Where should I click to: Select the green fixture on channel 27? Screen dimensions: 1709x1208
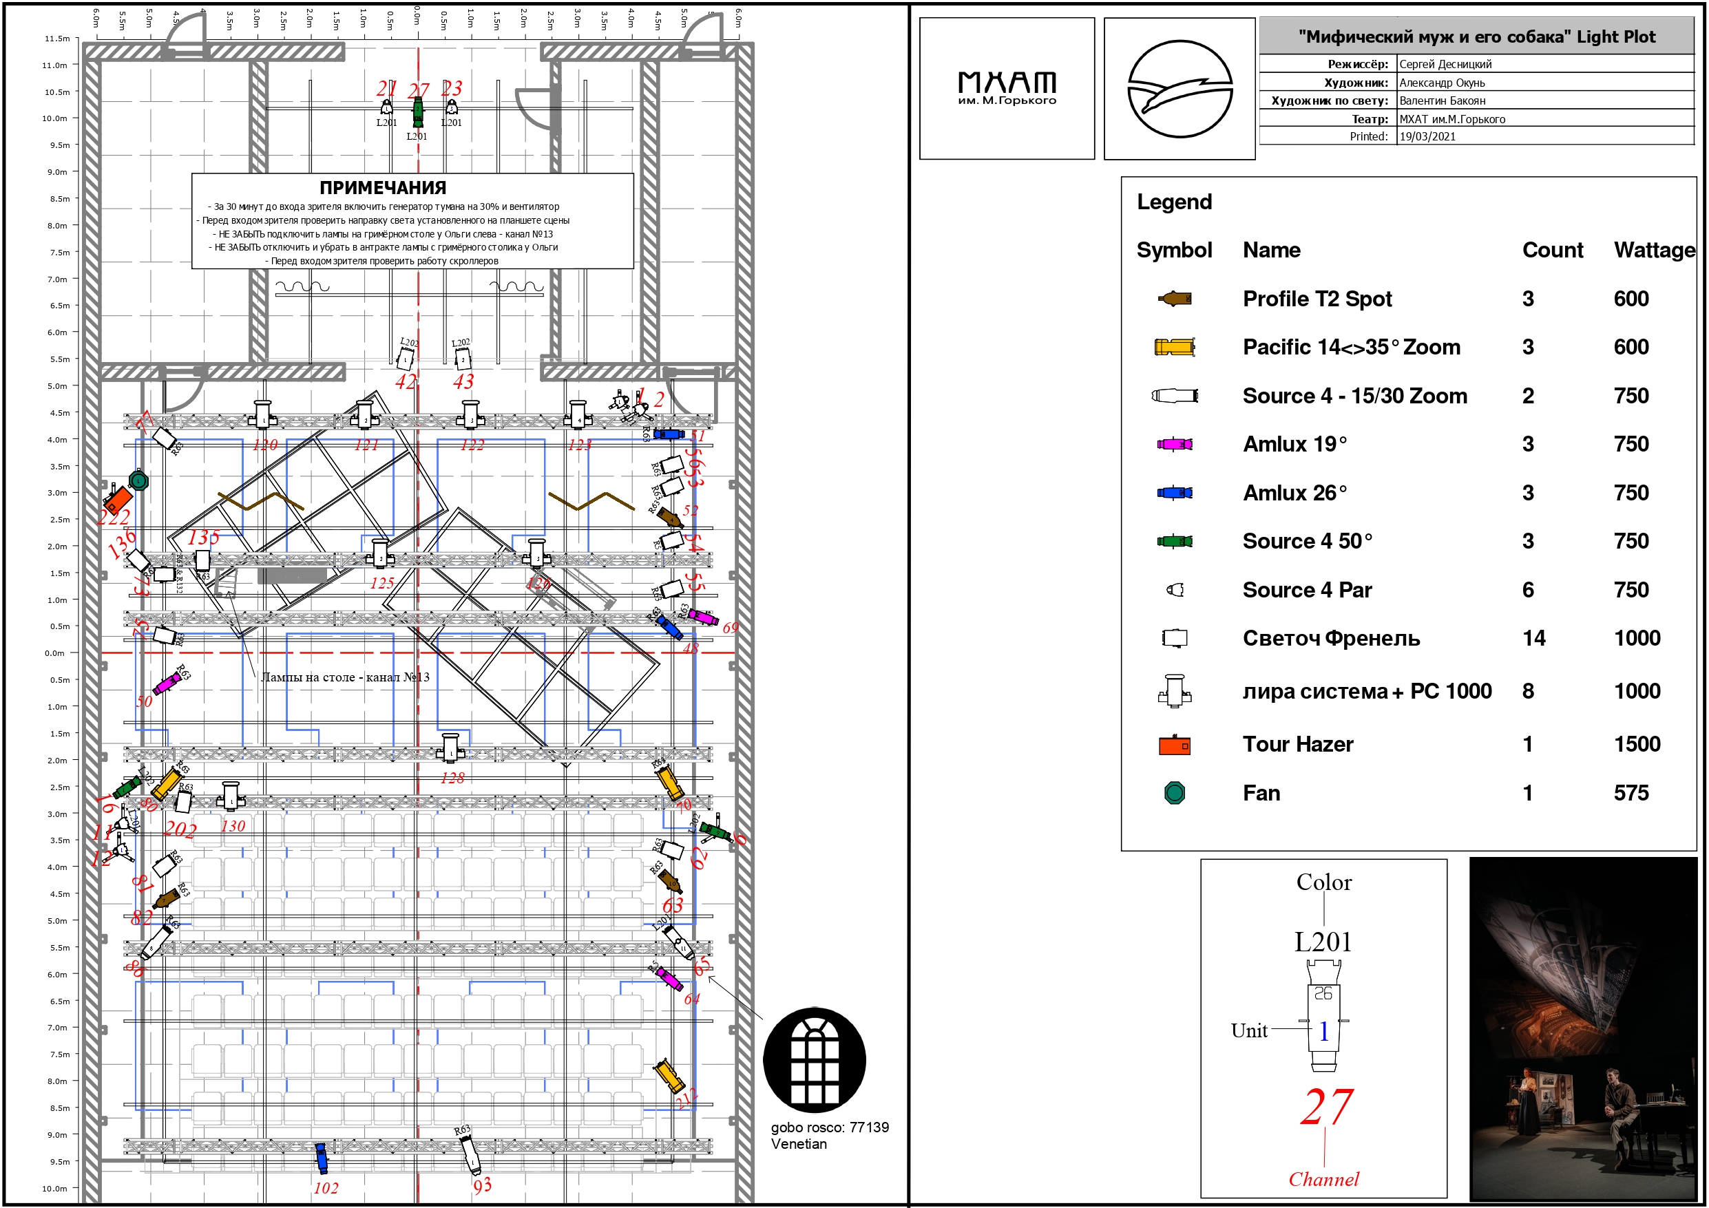pos(419,112)
